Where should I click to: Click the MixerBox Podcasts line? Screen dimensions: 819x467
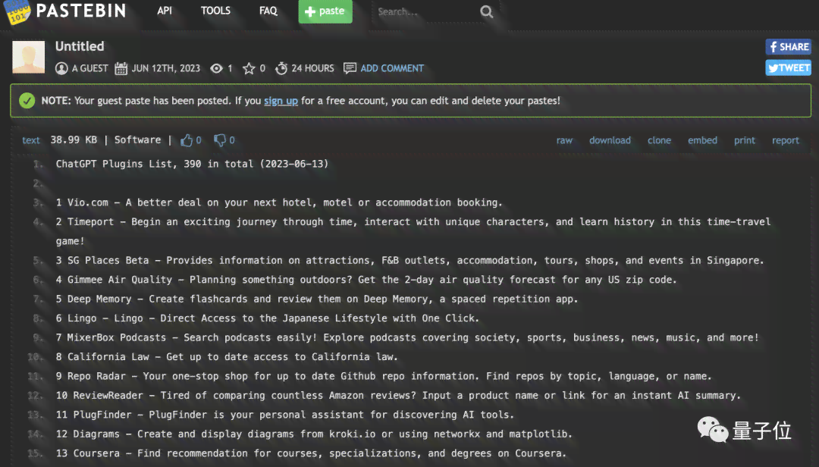tap(407, 338)
